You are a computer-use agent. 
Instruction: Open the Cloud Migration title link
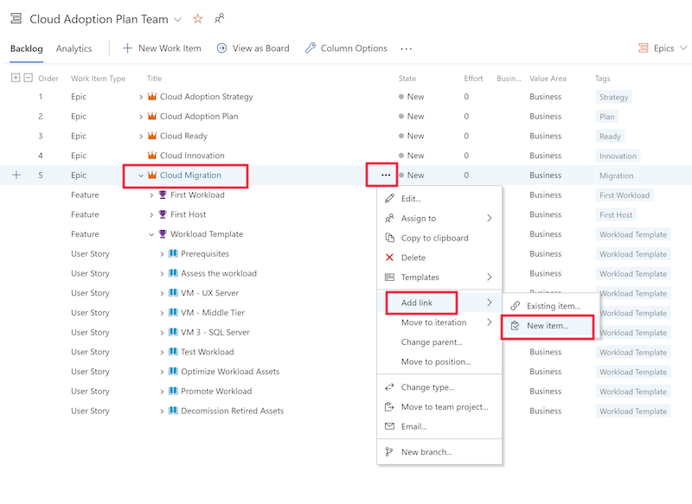pyautogui.click(x=190, y=175)
